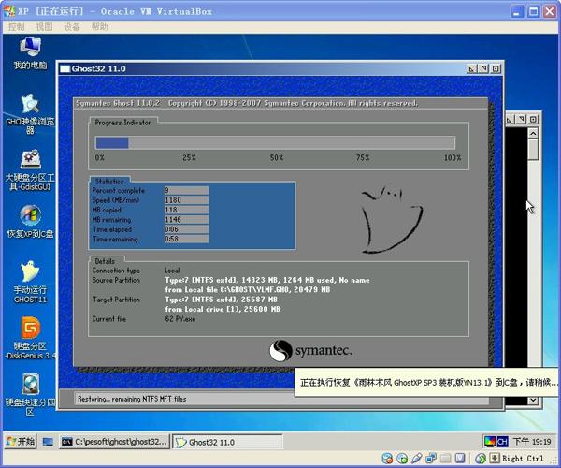Select the Ghost32 11.0 taskbar item
The width and height of the screenshot is (561, 468).
point(227,442)
